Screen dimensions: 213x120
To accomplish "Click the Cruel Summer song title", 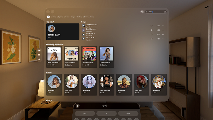I will [x=91, y=29].
